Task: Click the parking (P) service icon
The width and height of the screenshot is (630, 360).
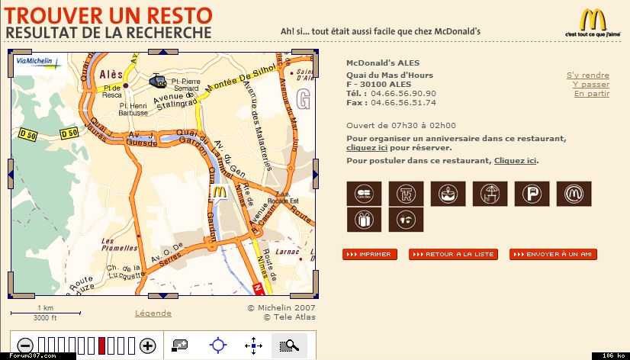Action: pyautogui.click(x=532, y=194)
